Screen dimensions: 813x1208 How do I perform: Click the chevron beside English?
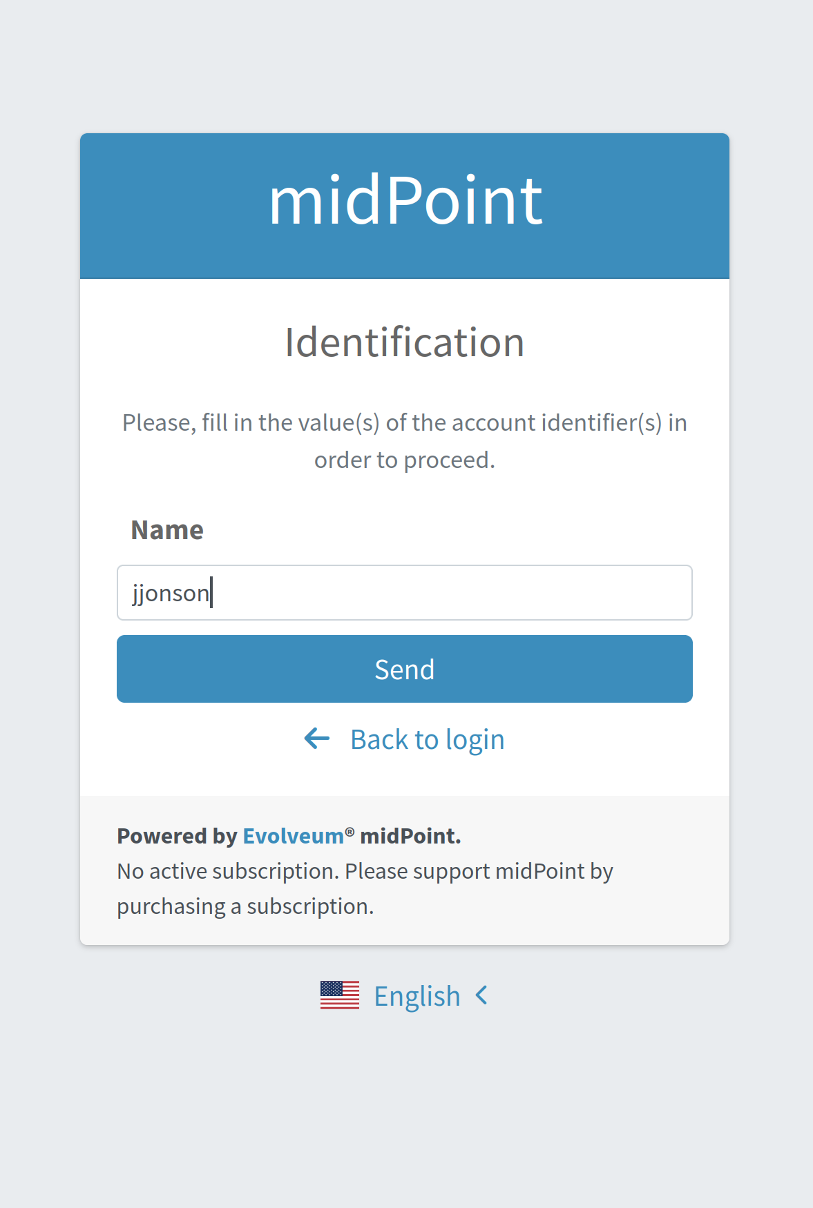[x=482, y=995]
